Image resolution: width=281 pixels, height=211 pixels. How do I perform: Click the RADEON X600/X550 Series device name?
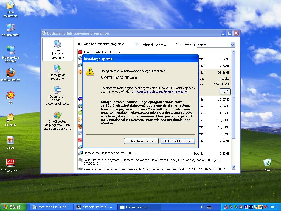click(119, 78)
